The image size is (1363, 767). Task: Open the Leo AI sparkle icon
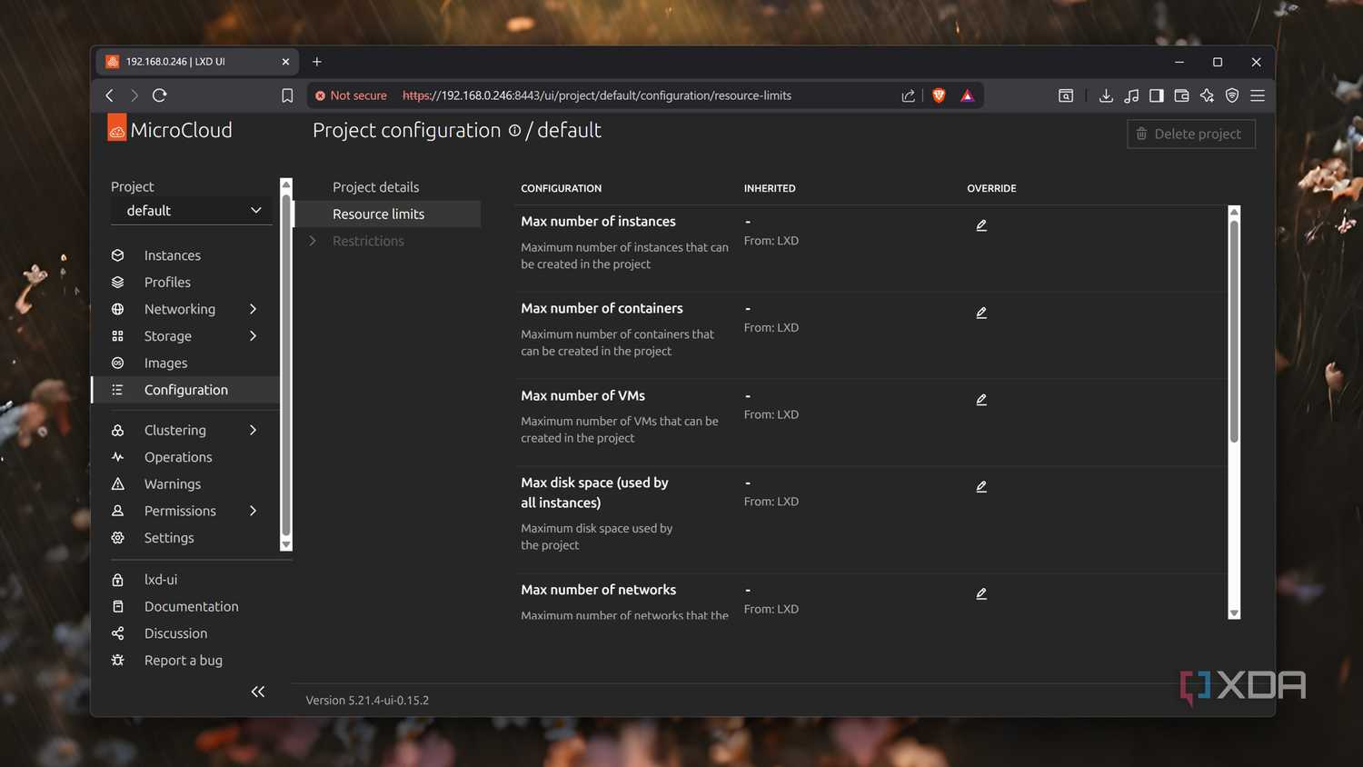pos(1207,95)
